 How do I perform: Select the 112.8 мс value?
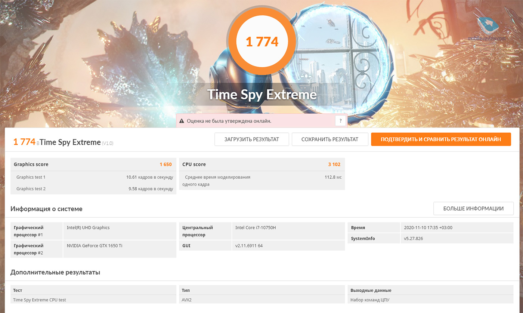(333, 177)
